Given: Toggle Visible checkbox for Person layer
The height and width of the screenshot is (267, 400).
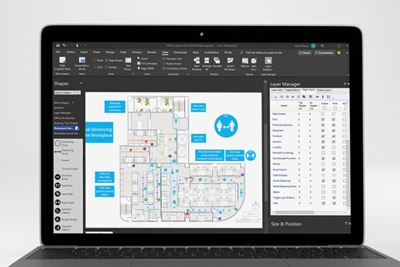Looking at the screenshot, I should tap(323, 164).
